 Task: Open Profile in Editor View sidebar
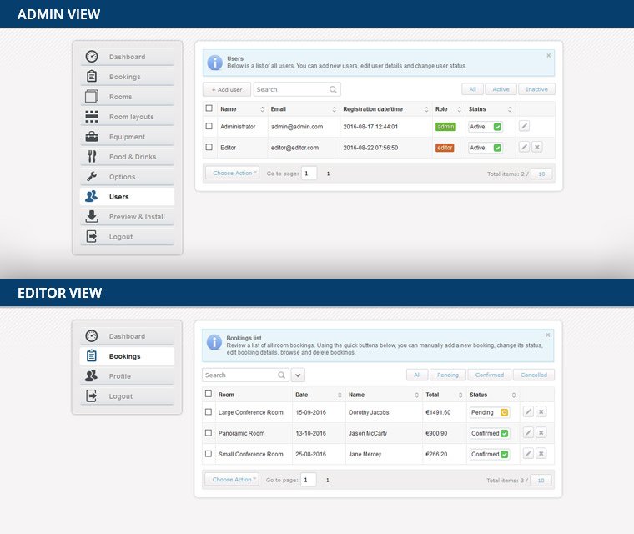coord(127,376)
